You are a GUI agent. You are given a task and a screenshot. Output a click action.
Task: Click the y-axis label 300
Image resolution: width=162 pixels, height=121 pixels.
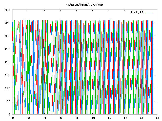(x=8, y=36)
